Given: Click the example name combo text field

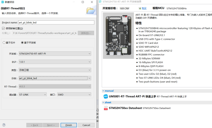Looking at the screenshot, I should (x=53, y=78).
